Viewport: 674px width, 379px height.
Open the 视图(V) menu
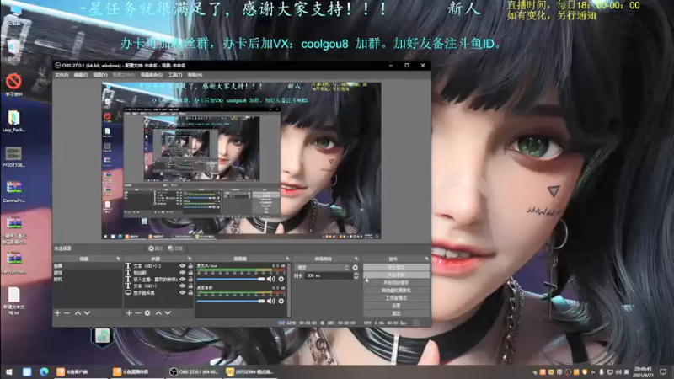[x=100, y=75]
